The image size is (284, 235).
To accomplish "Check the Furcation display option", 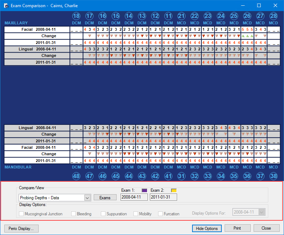I will 161,214.
